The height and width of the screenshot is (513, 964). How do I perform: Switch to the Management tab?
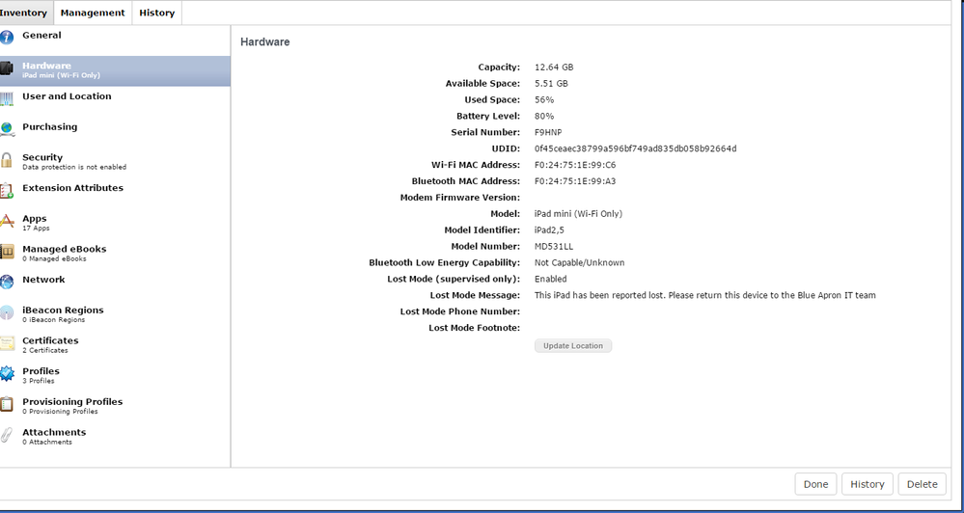[93, 13]
